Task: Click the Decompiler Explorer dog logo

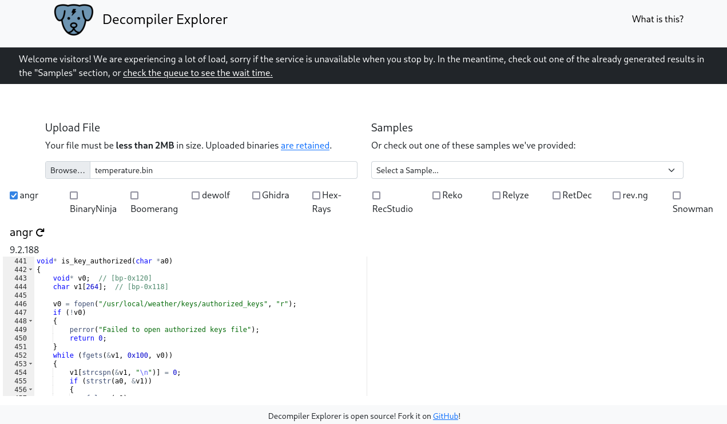Action: click(x=73, y=19)
